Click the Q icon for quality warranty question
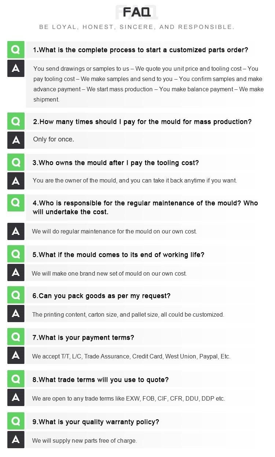Image resolution: width=275 pixels, height=457 pixels. pyautogui.click(x=16, y=421)
